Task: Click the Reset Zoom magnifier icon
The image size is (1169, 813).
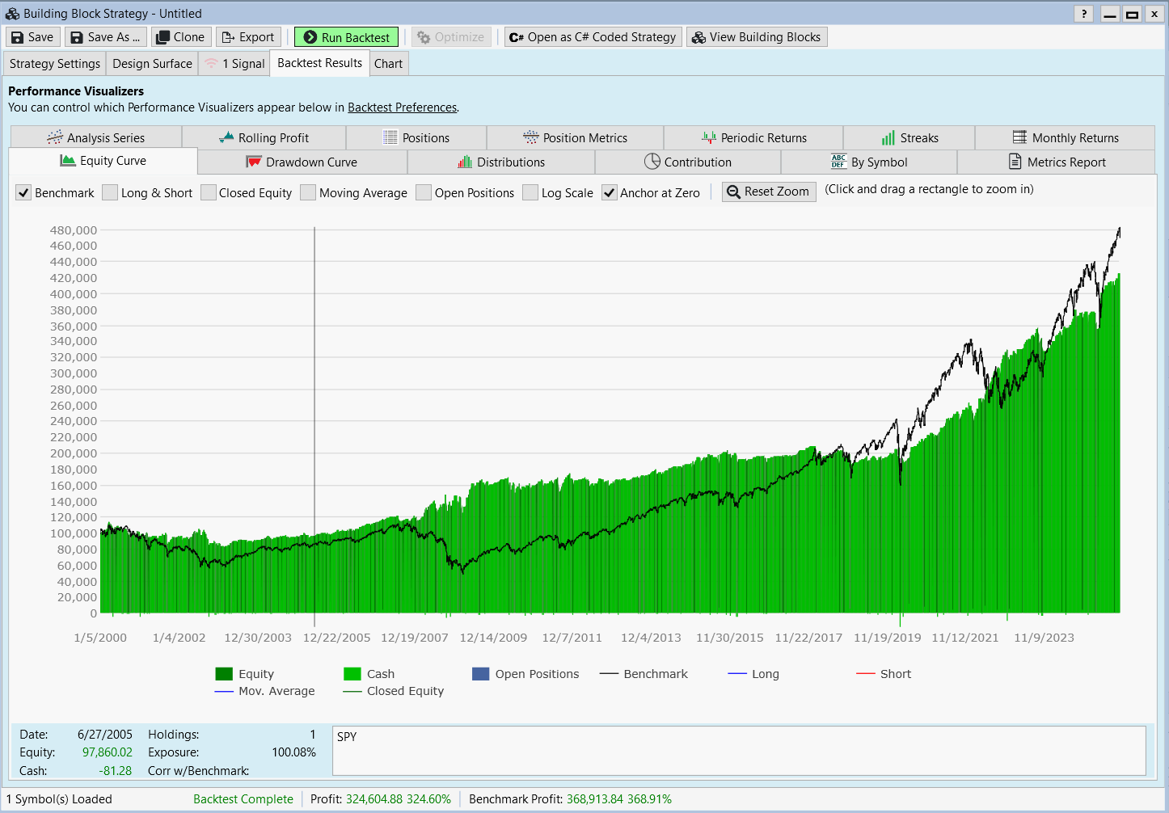Action: 733,192
